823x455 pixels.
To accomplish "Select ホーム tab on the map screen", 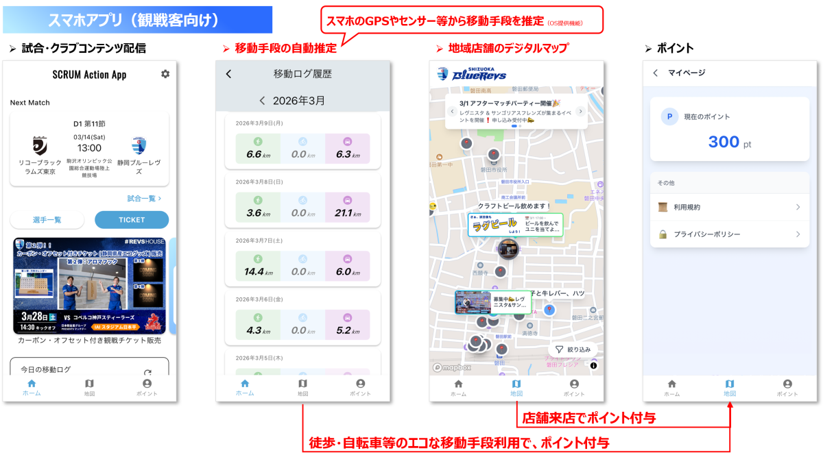I will click(458, 387).
